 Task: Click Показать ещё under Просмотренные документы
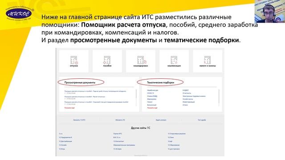click(x=69, y=108)
